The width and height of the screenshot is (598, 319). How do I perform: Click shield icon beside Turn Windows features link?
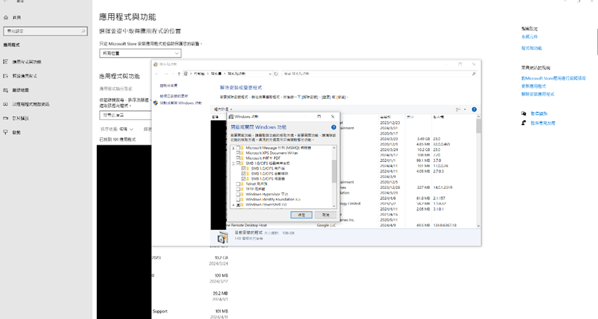(156, 103)
